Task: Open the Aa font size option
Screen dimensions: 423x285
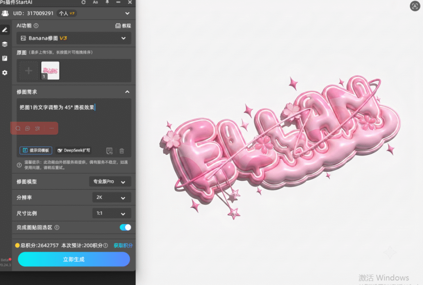Action: click(x=95, y=2)
